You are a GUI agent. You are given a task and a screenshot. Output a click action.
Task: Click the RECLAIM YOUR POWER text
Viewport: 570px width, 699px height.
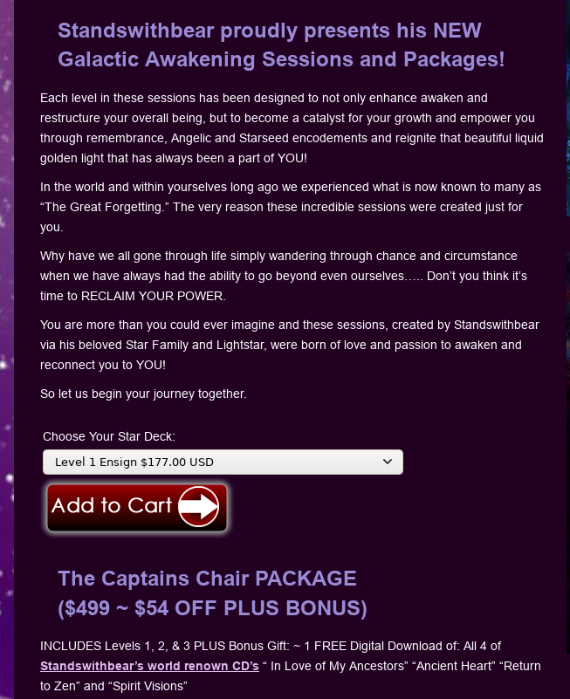tap(153, 297)
